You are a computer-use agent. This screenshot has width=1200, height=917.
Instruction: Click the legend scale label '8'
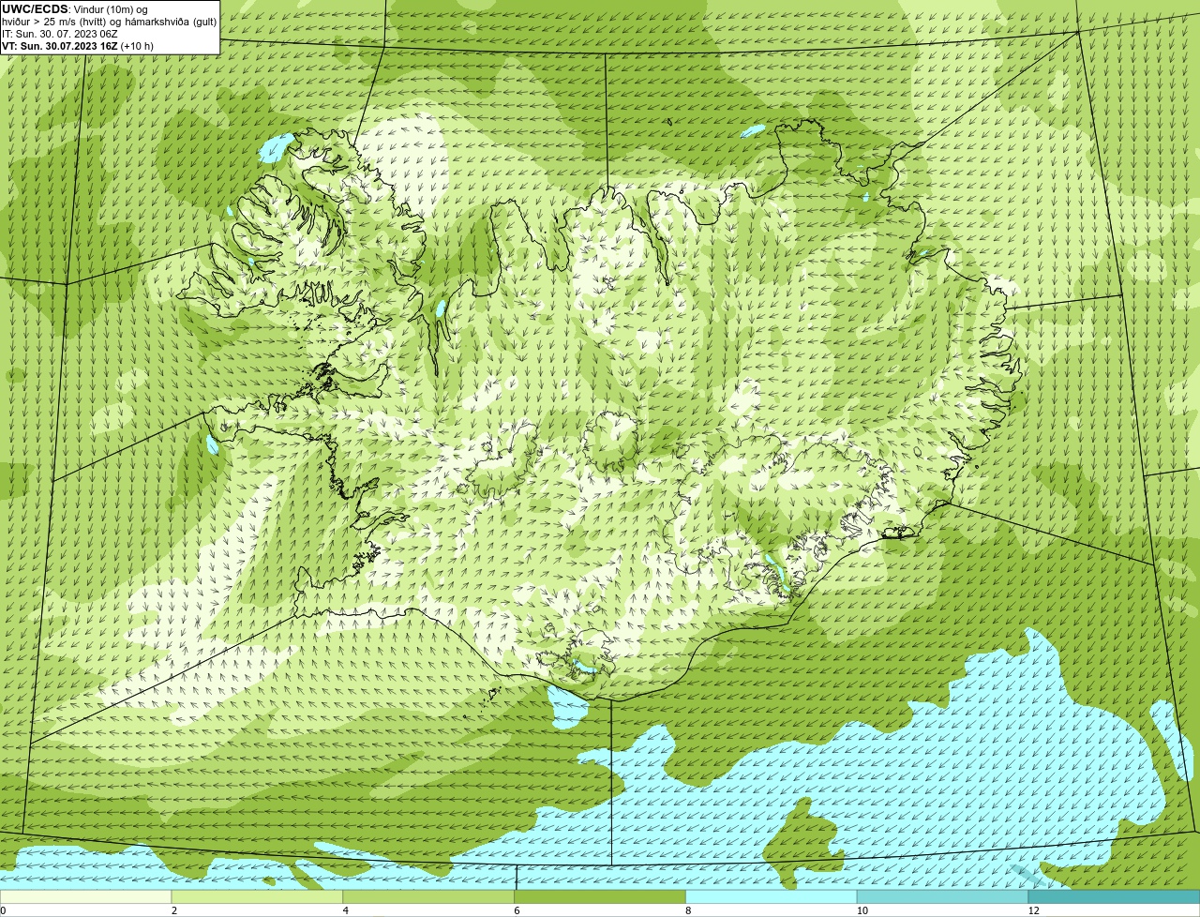pos(689,910)
